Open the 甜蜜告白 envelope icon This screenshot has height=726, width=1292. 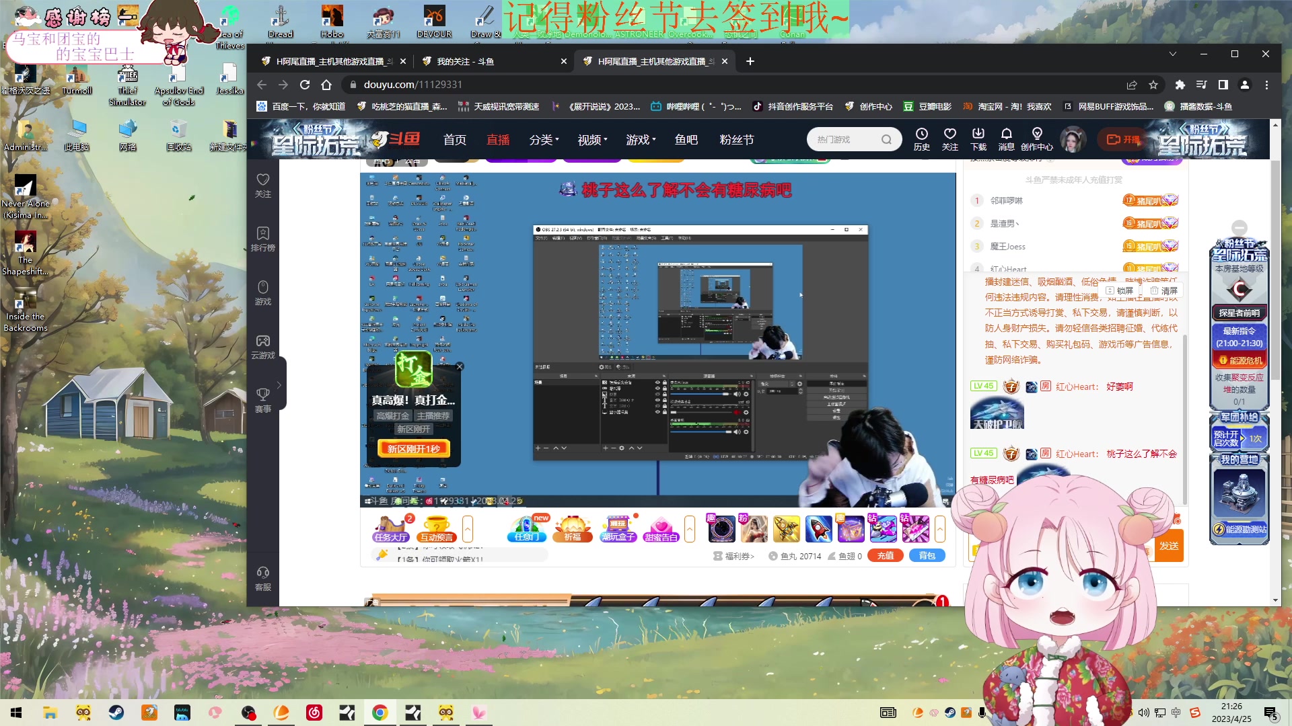pos(661,529)
